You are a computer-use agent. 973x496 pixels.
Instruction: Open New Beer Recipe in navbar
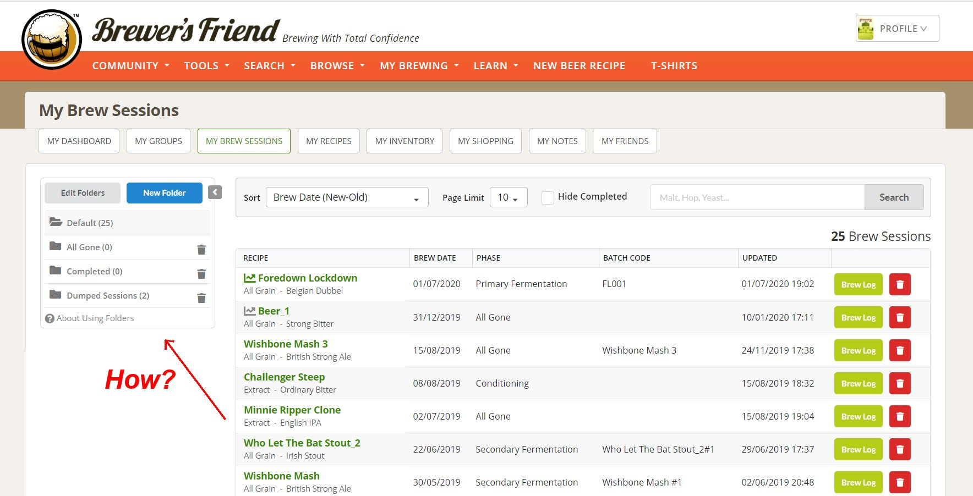579,65
